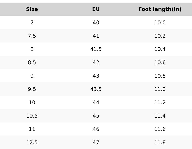Click the EU column header
Image resolution: width=192 pixels, height=149 pixels.
pyautogui.click(x=96, y=9)
